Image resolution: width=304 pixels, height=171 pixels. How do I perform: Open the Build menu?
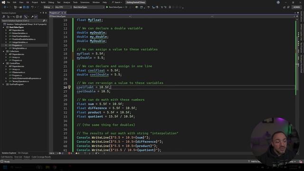tap(43, 2)
